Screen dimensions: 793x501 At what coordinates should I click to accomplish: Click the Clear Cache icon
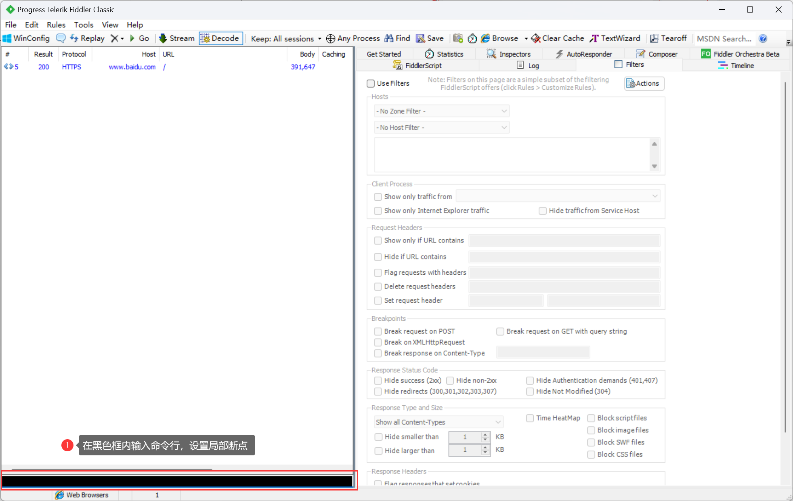click(536, 38)
